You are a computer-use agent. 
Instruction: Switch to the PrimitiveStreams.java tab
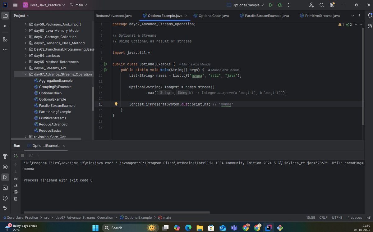(320, 16)
